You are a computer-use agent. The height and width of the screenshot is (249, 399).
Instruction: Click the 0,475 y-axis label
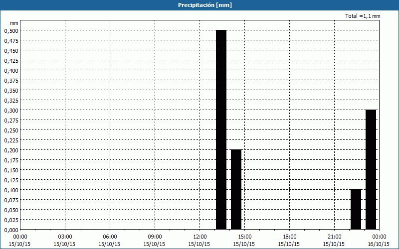pos(11,41)
